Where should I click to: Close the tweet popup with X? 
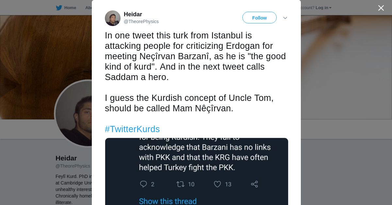click(381, 8)
